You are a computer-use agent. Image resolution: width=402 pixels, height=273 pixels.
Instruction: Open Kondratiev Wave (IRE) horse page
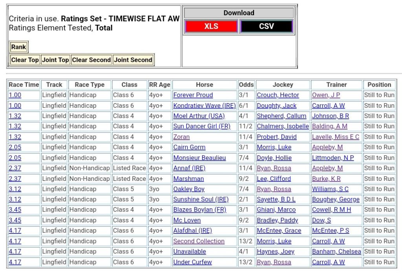pos(204,106)
